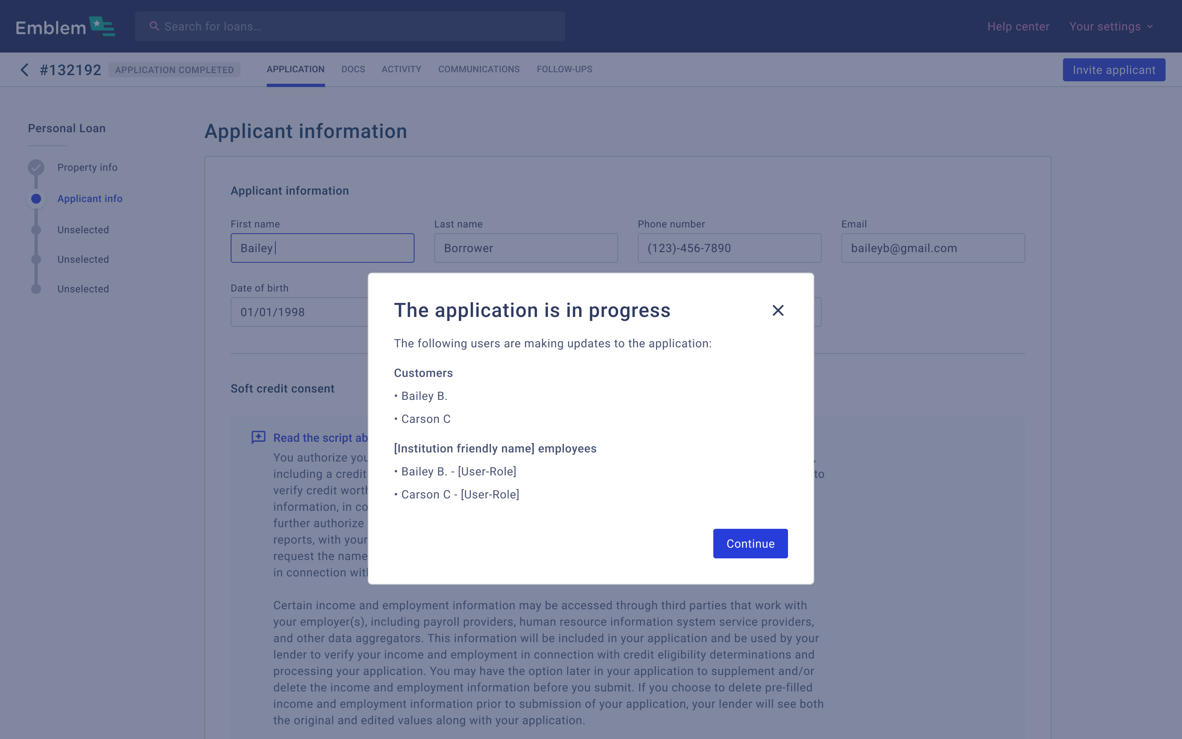The height and width of the screenshot is (739, 1182).
Task: Click the Phone number field
Action: 729,248
